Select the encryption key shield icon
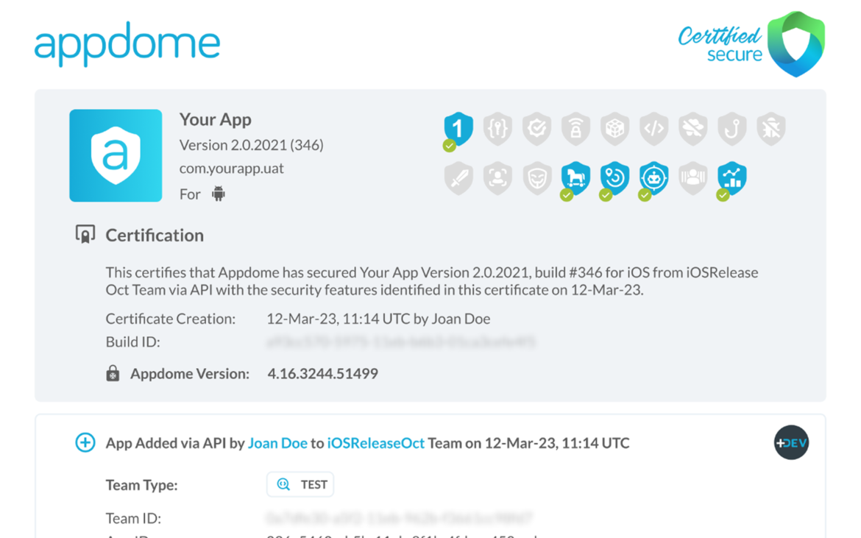 [497, 128]
